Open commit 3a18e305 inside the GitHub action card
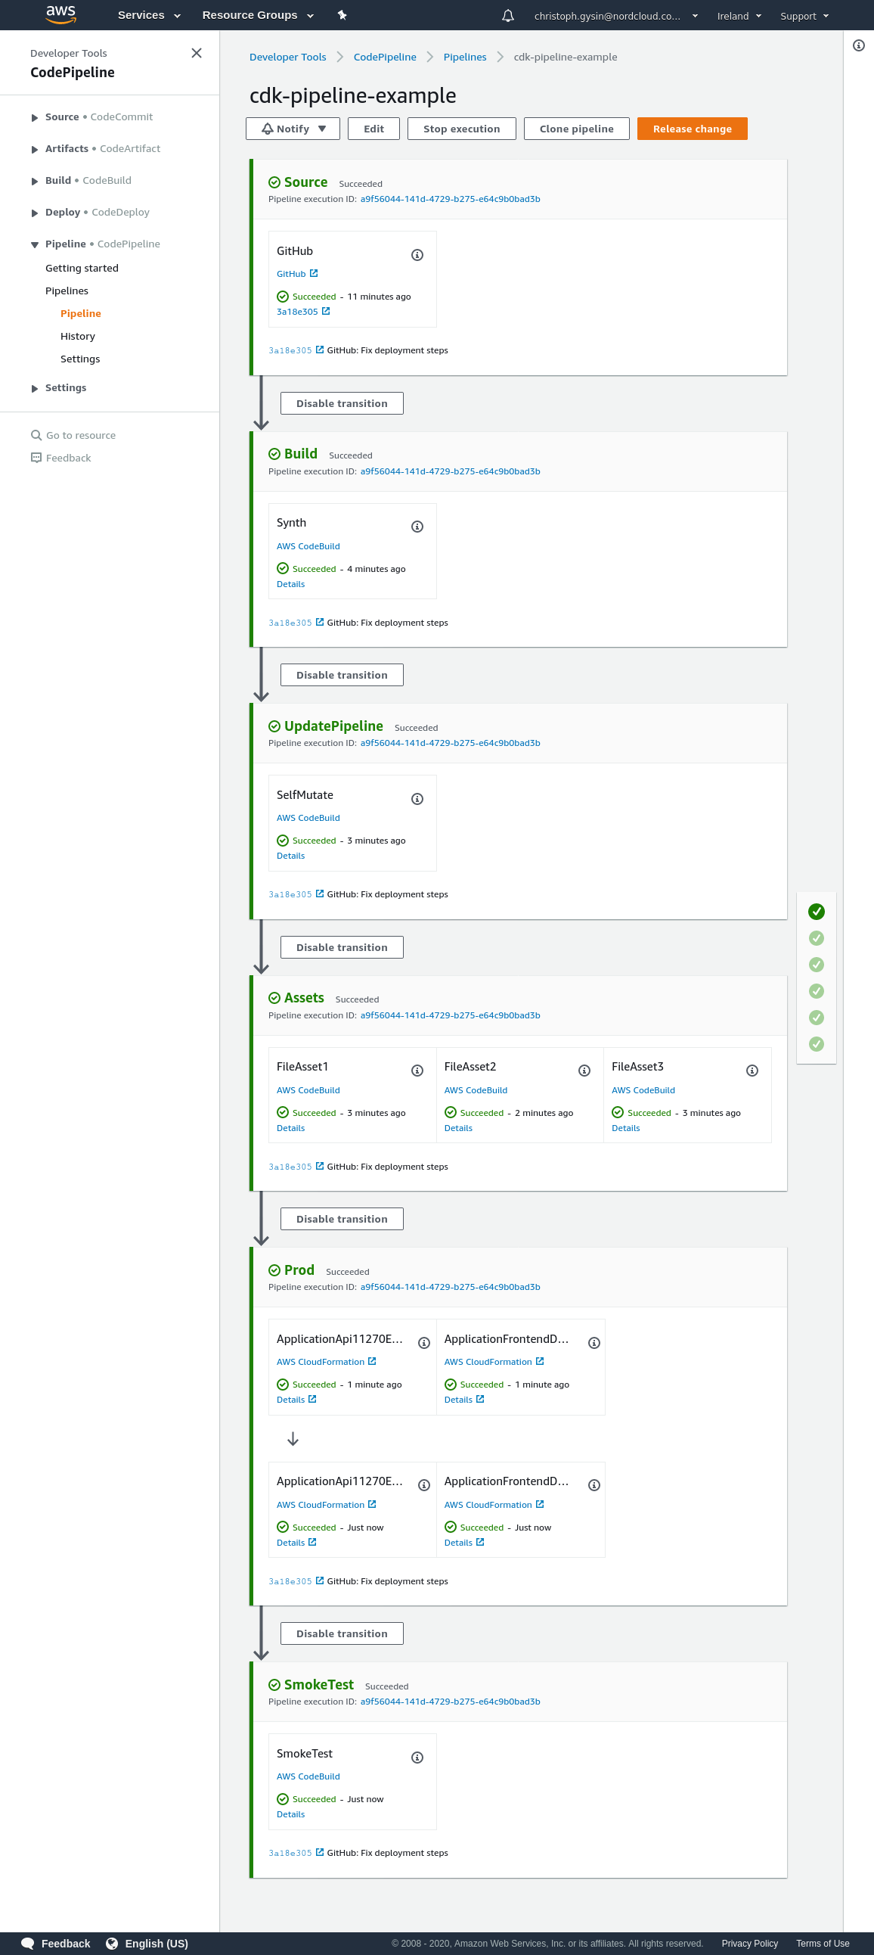 [x=302, y=312]
